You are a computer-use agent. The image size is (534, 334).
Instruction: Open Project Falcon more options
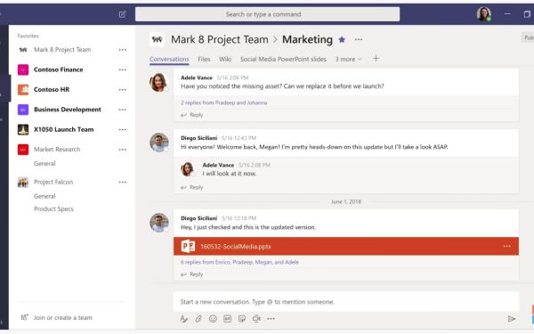pos(123,183)
